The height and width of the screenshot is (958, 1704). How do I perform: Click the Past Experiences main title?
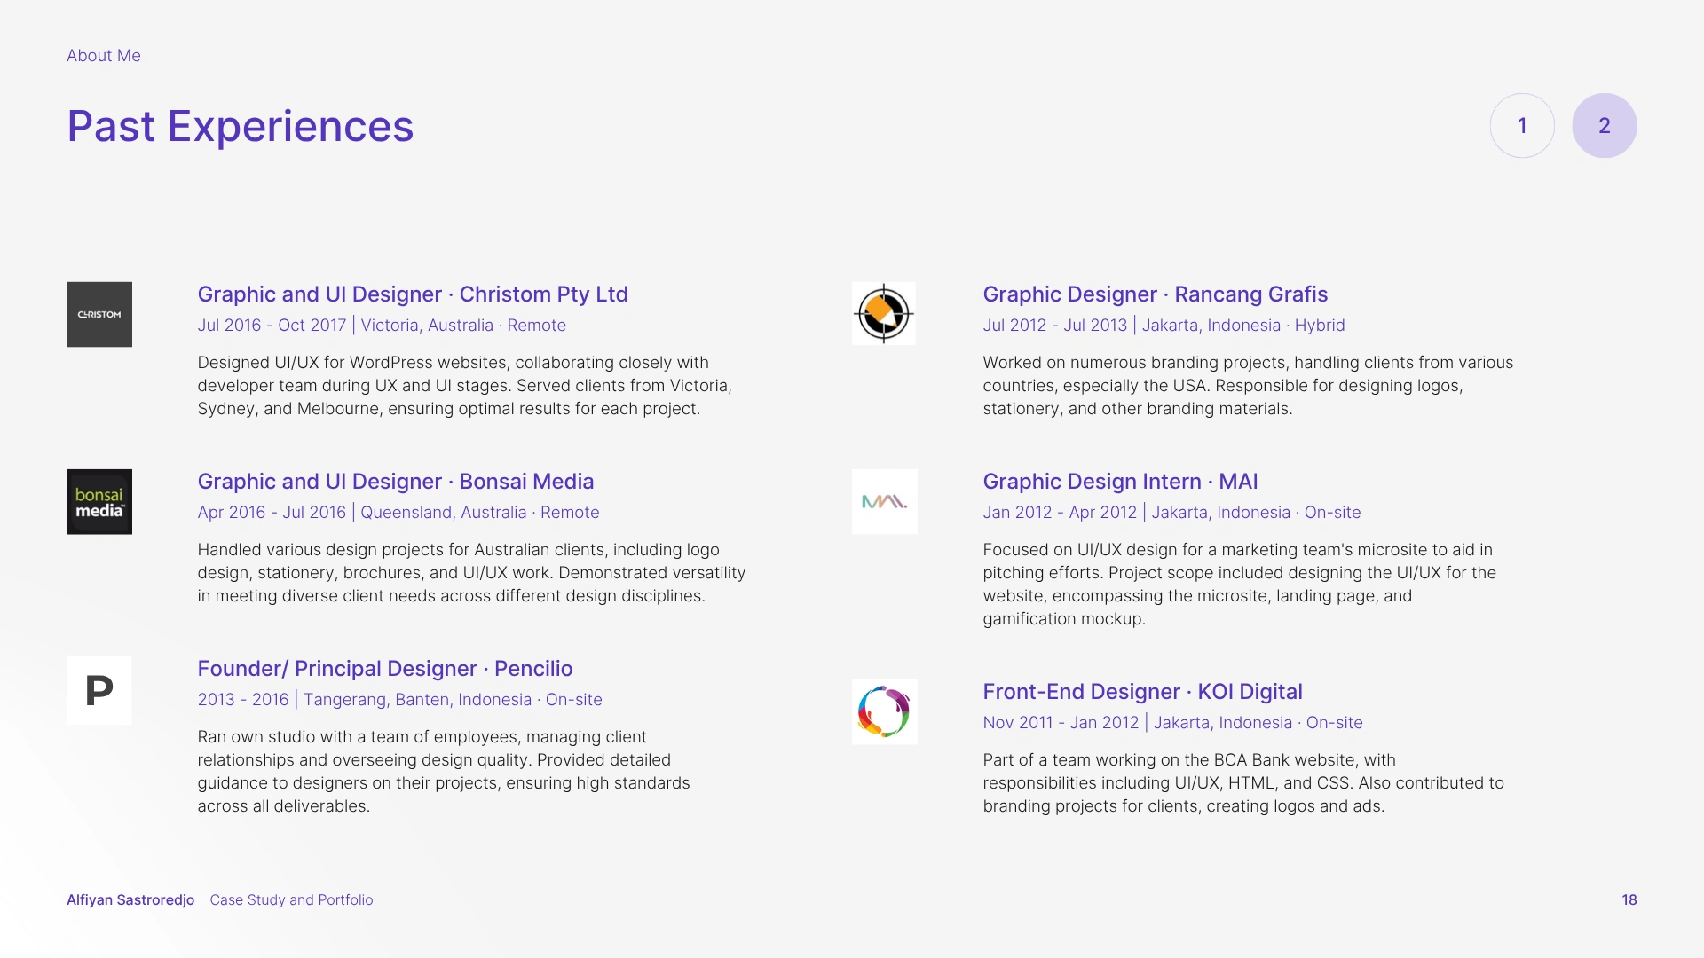241,126
